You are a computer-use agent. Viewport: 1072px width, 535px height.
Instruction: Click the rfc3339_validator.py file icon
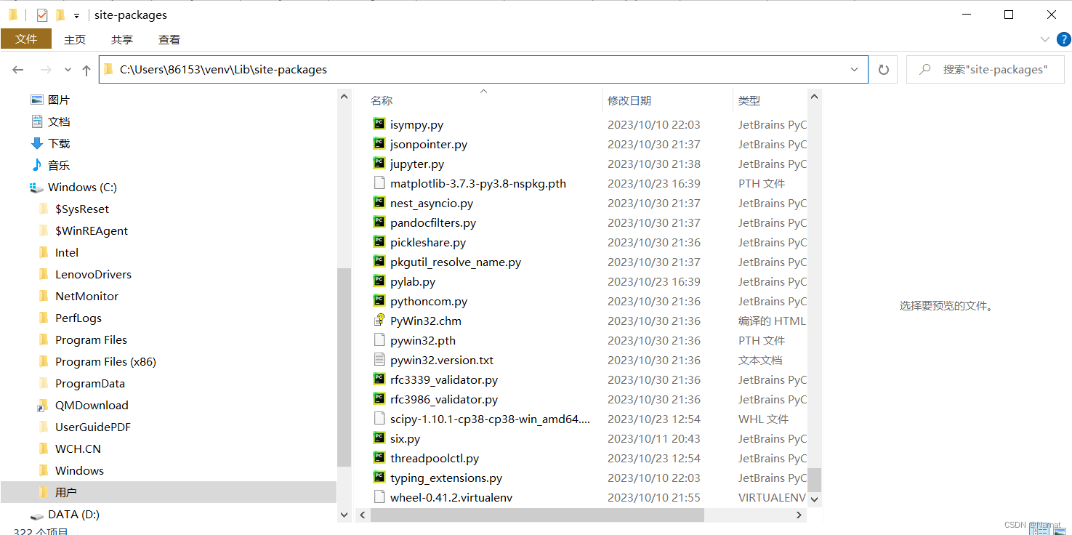[379, 379]
